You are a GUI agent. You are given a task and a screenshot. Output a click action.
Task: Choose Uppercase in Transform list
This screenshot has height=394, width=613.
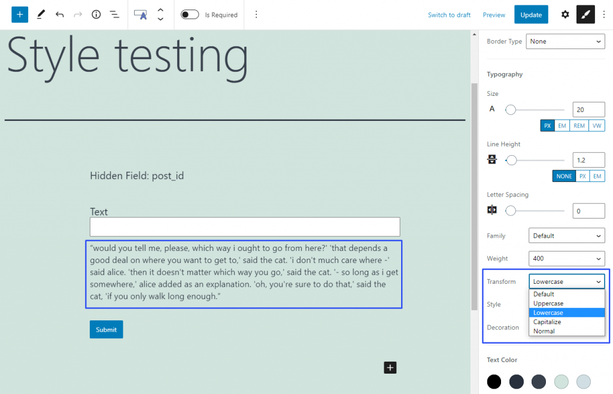tap(566, 304)
